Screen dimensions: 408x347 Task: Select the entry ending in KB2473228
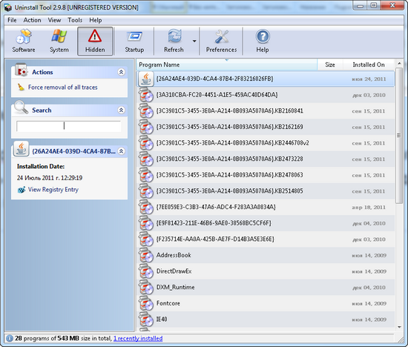(266, 159)
